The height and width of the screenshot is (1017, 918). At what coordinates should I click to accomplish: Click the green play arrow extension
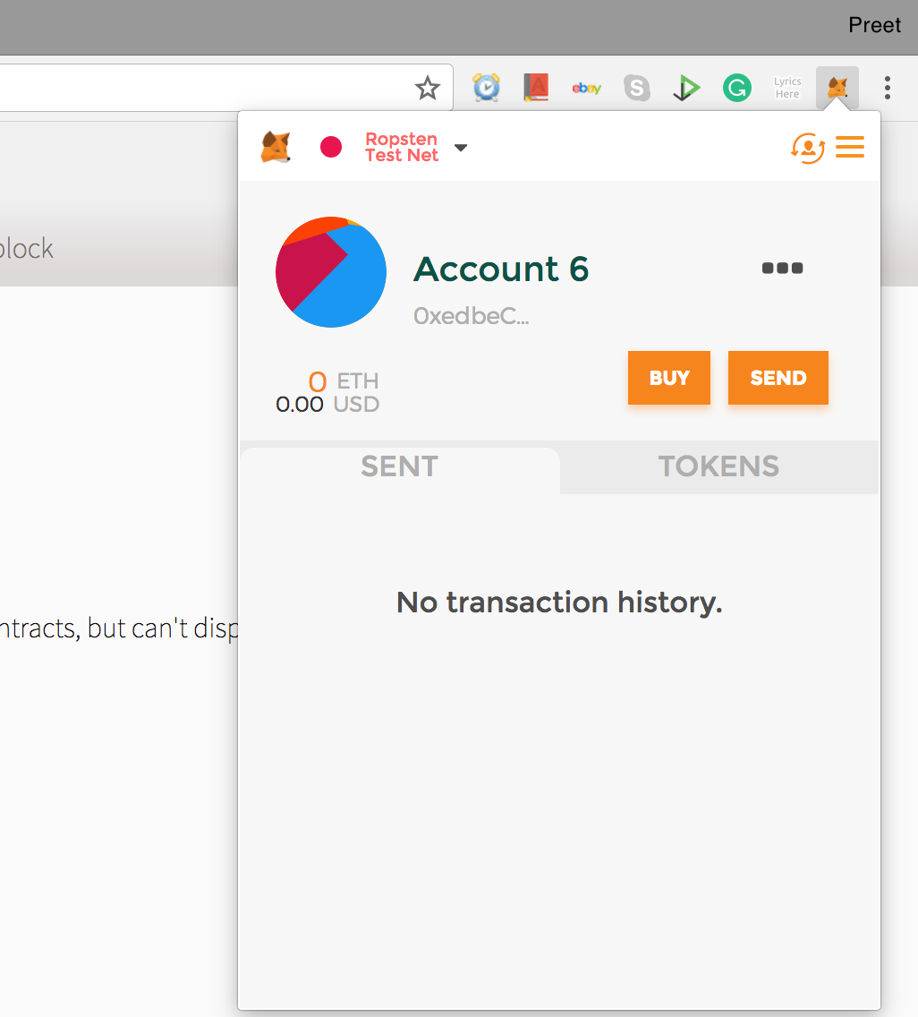[x=686, y=88]
